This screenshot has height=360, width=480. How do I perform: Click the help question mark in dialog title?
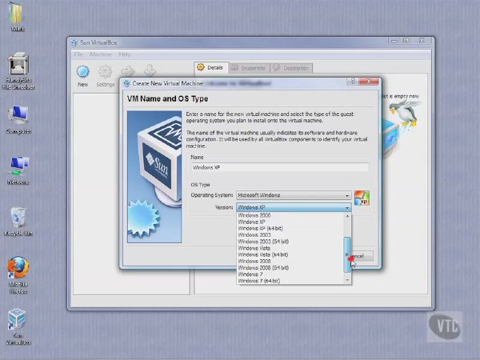click(353, 82)
